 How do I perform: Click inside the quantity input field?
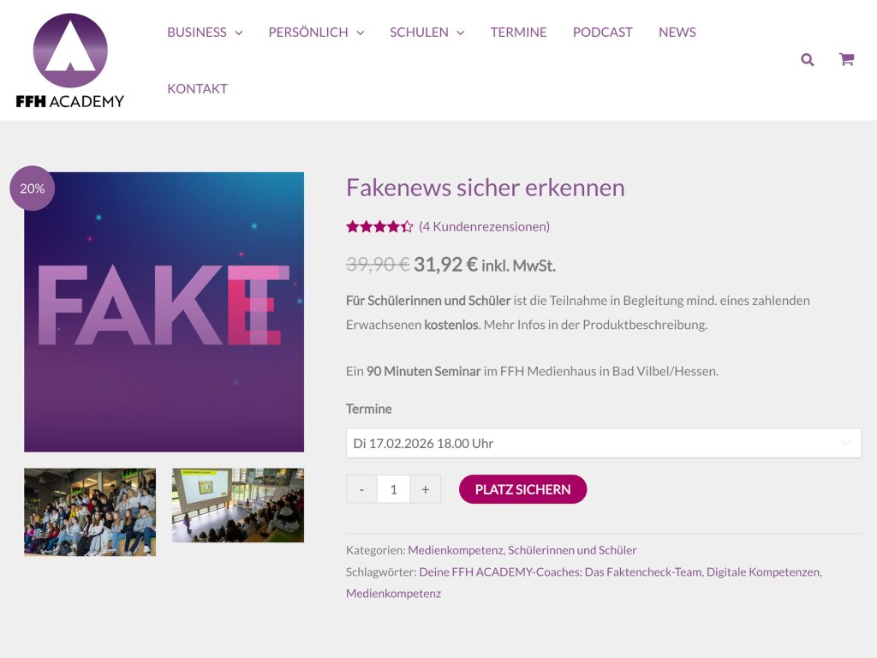[x=393, y=488]
